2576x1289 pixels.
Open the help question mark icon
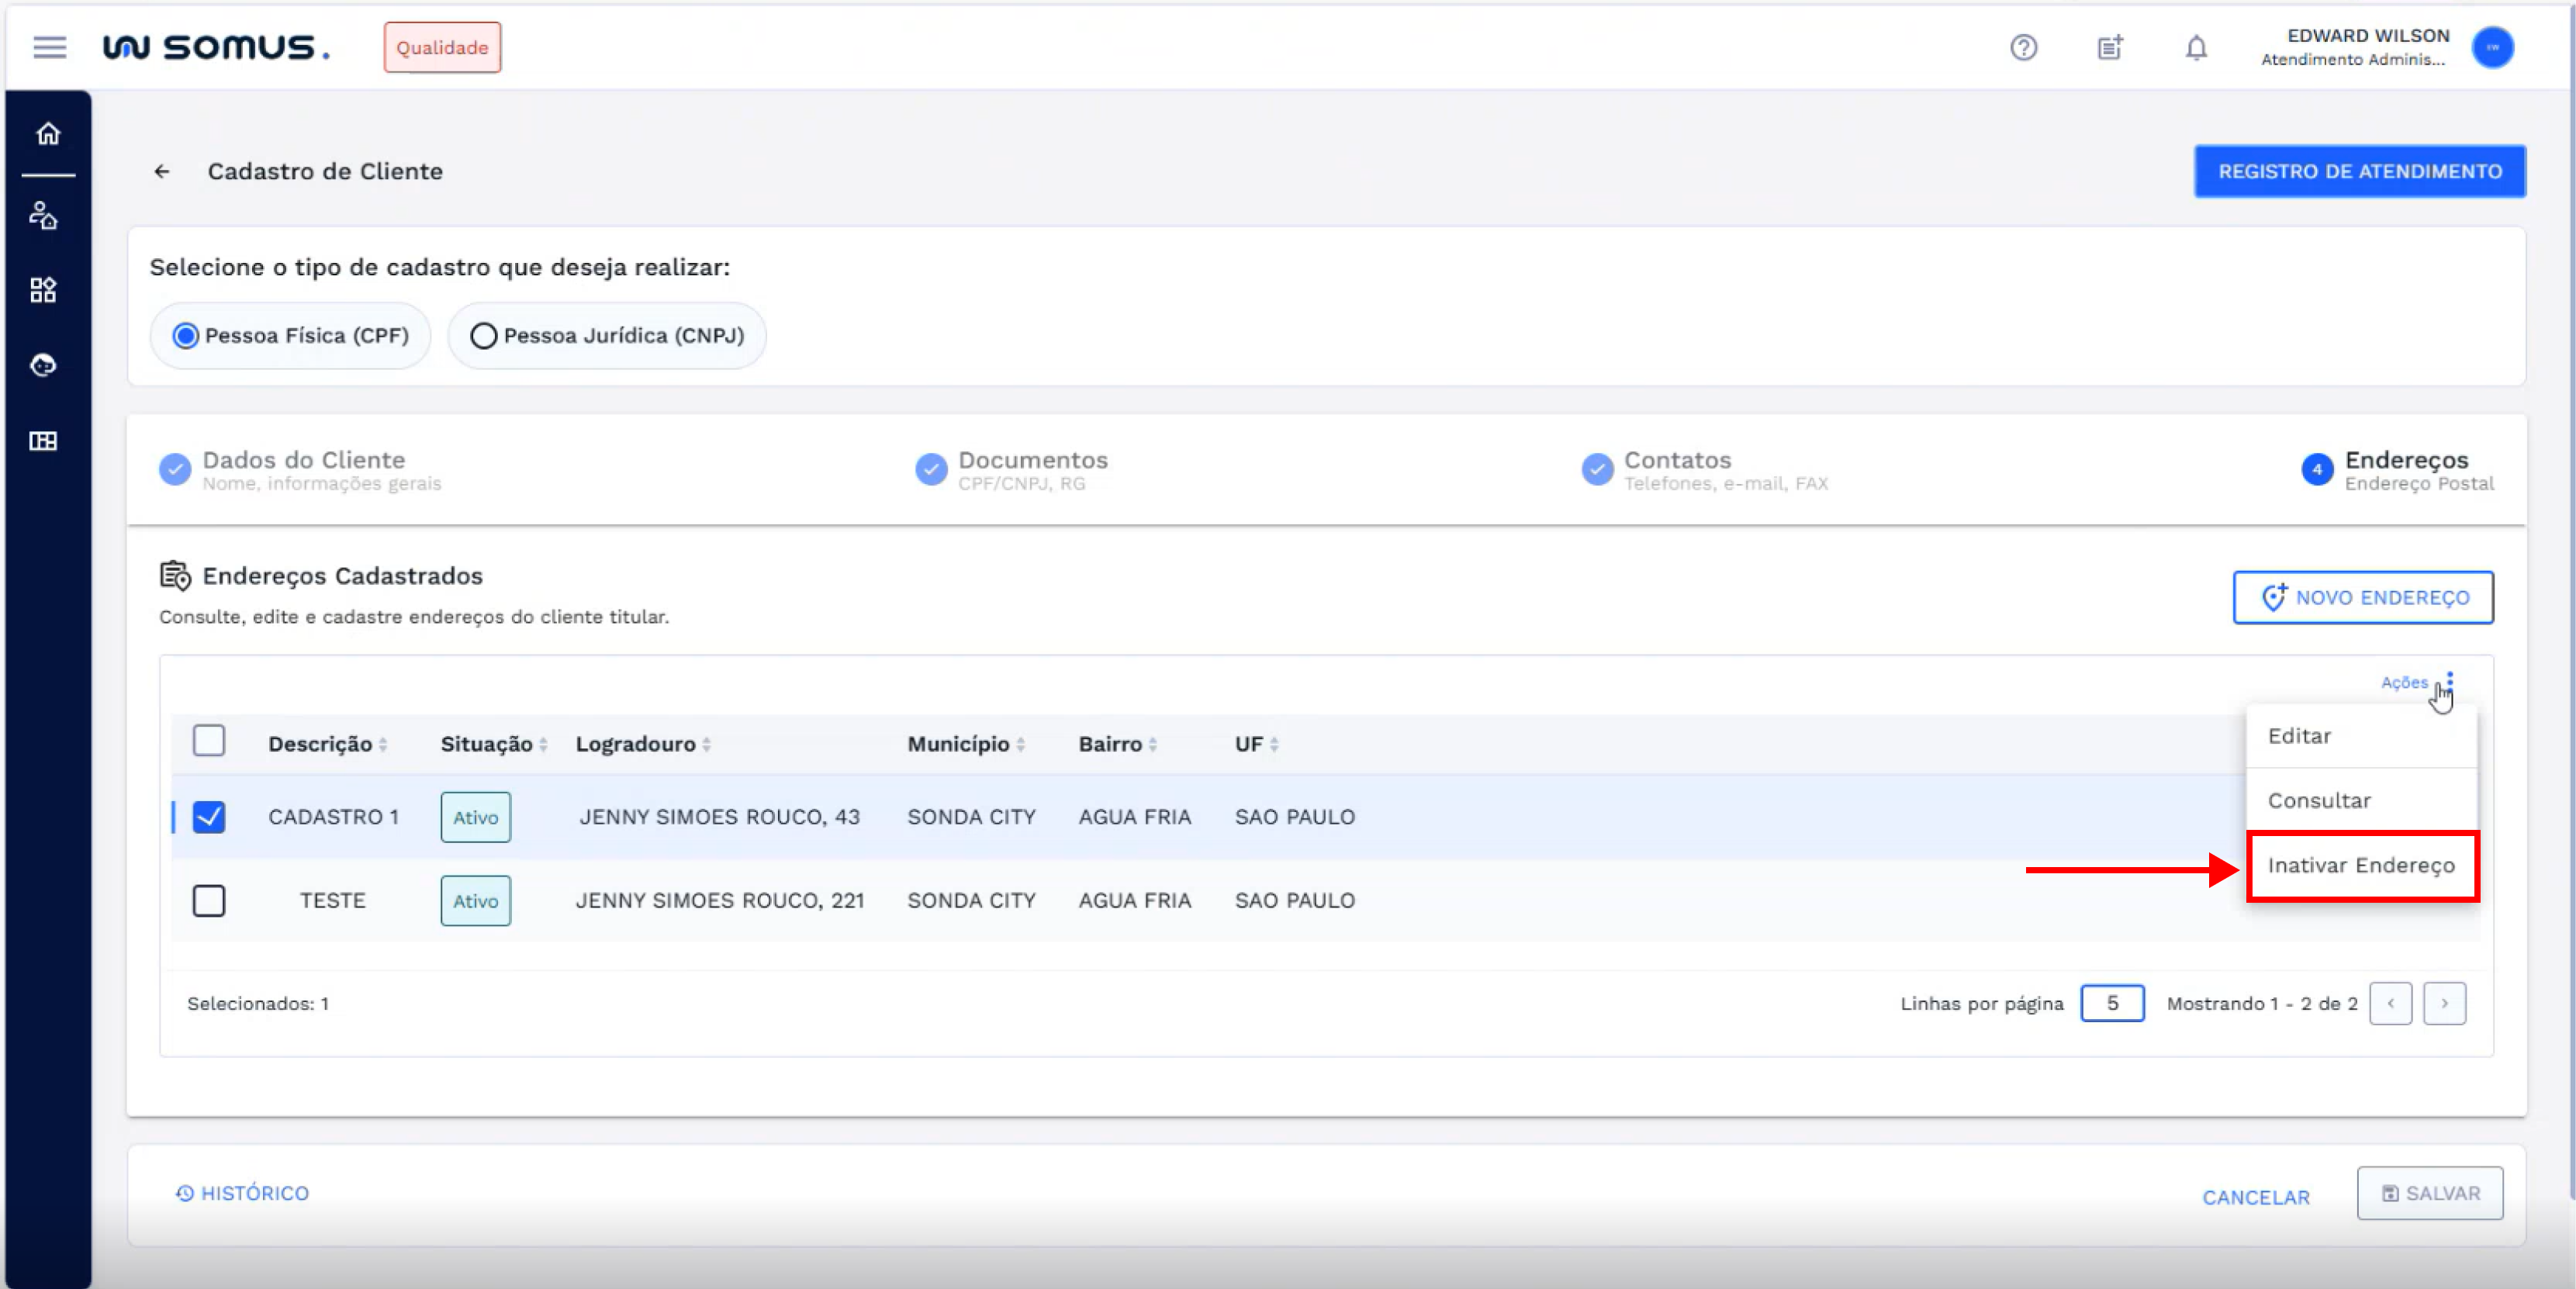pyautogui.click(x=2023, y=47)
